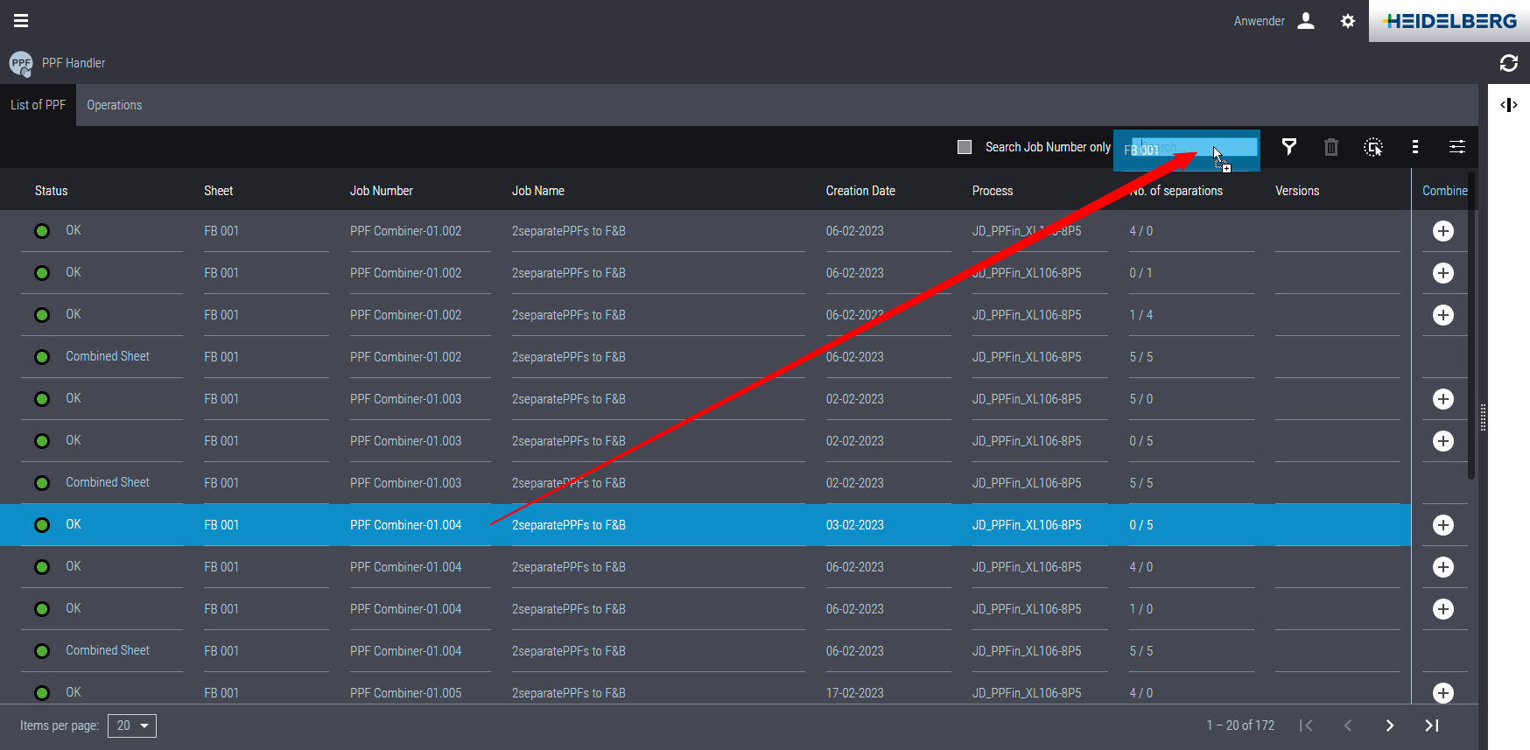This screenshot has height=750, width=1530.
Task: Open the column settings sliders icon
Action: [x=1457, y=147]
